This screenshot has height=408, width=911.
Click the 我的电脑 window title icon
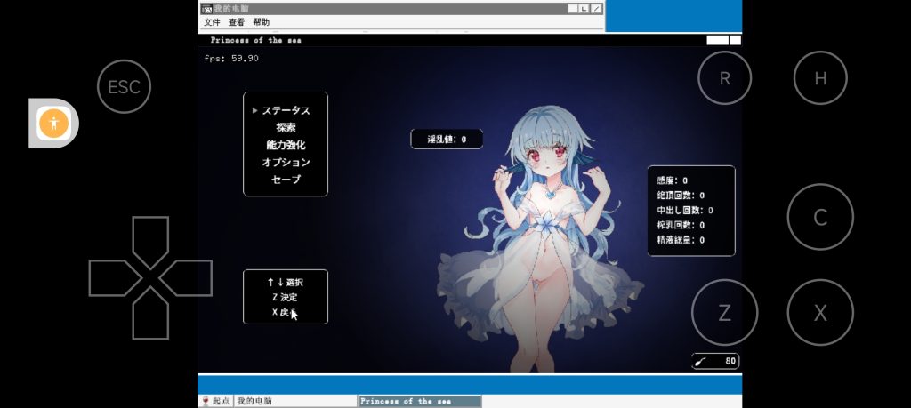[206, 9]
